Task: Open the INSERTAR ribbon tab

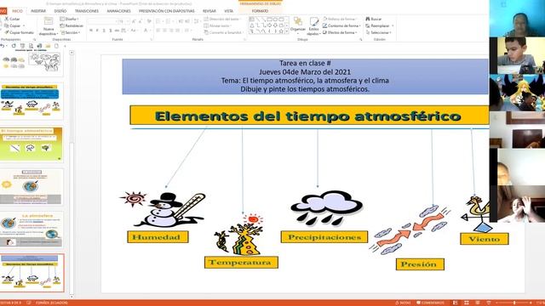Action: [38, 11]
